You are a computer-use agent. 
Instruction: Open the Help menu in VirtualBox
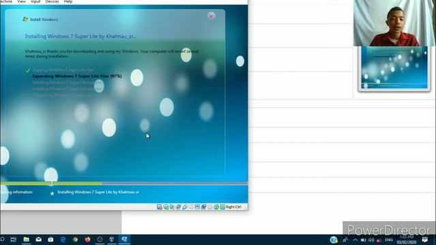(x=68, y=1)
